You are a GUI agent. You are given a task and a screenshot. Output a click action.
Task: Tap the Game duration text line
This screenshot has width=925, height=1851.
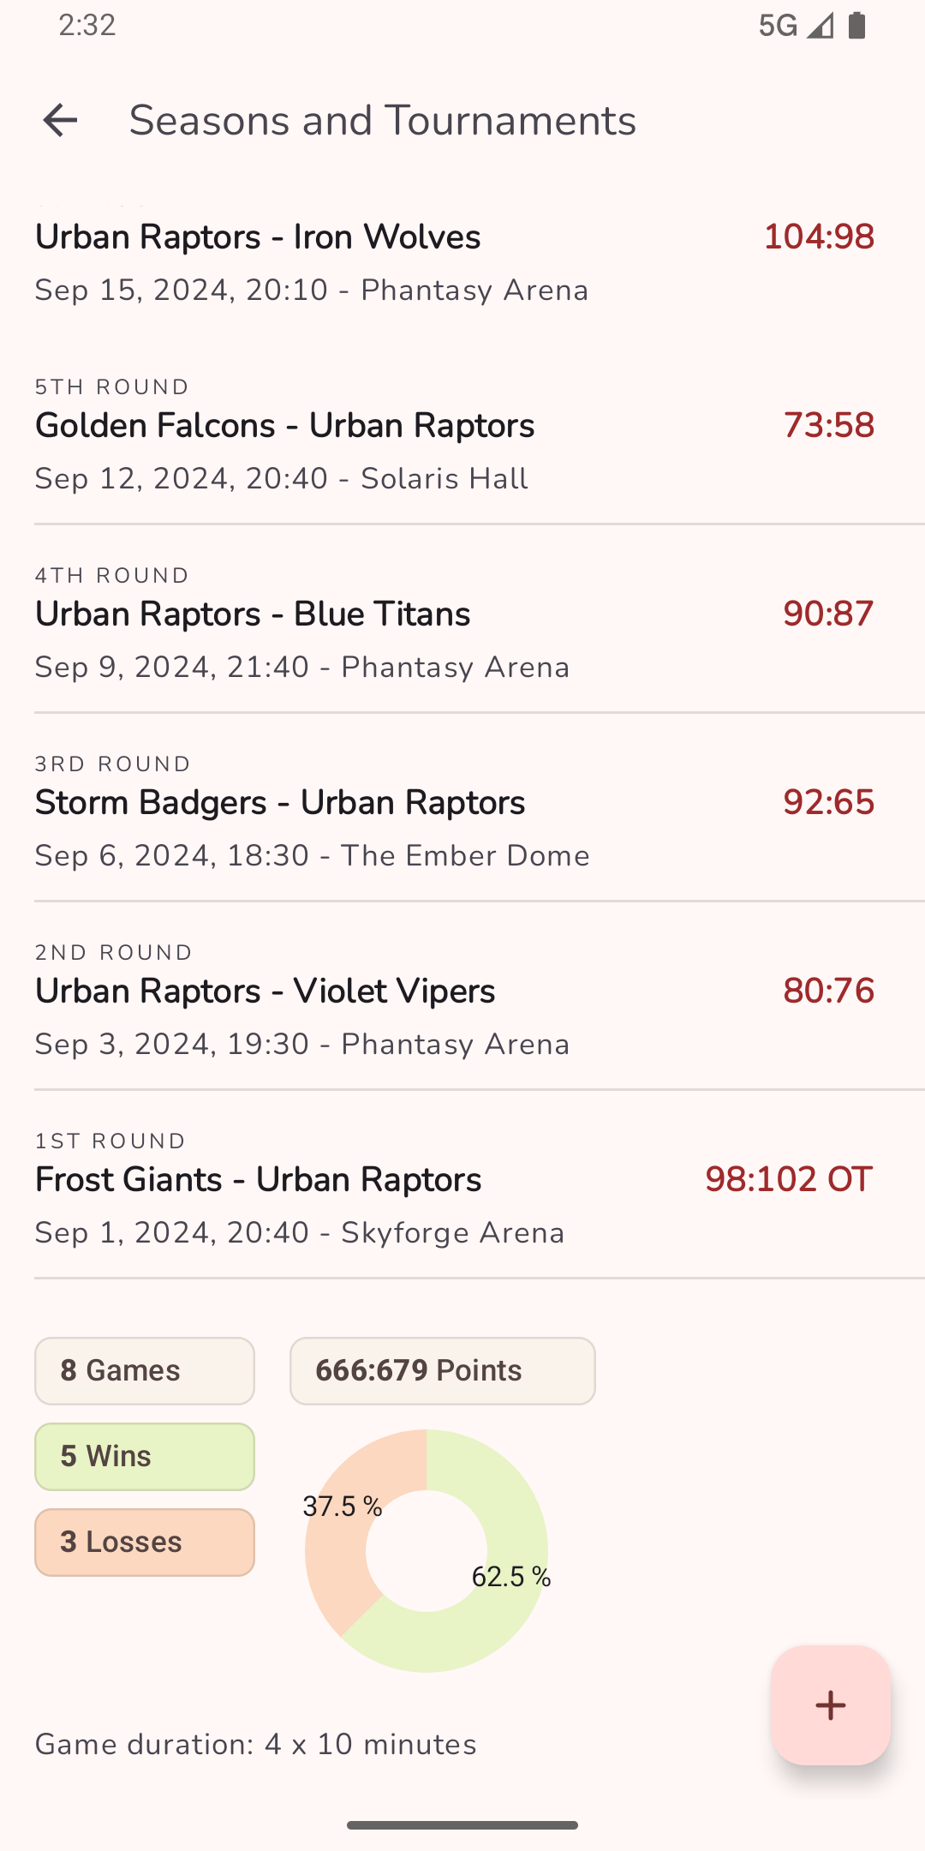pyautogui.click(x=255, y=1745)
